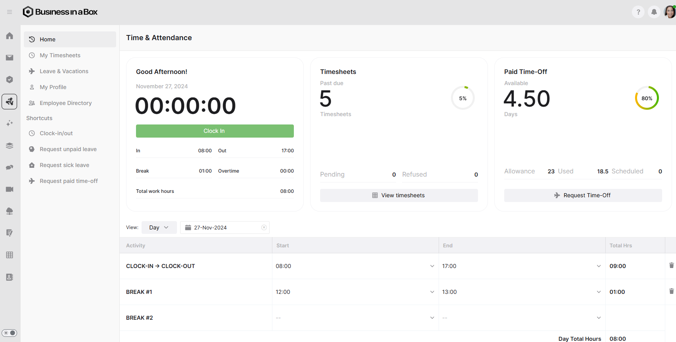This screenshot has width=676, height=342.
Task: Open the notifications bell
Action: pyautogui.click(x=654, y=12)
